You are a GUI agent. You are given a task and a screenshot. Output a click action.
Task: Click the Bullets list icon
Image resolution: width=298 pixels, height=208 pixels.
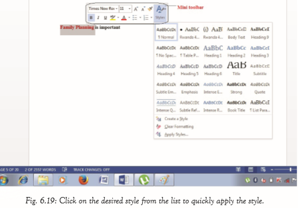135,18
